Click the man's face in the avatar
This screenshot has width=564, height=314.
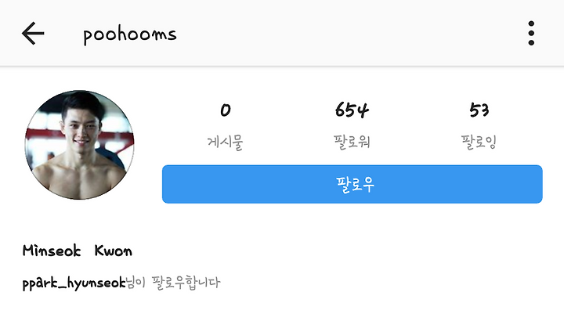[81, 122]
